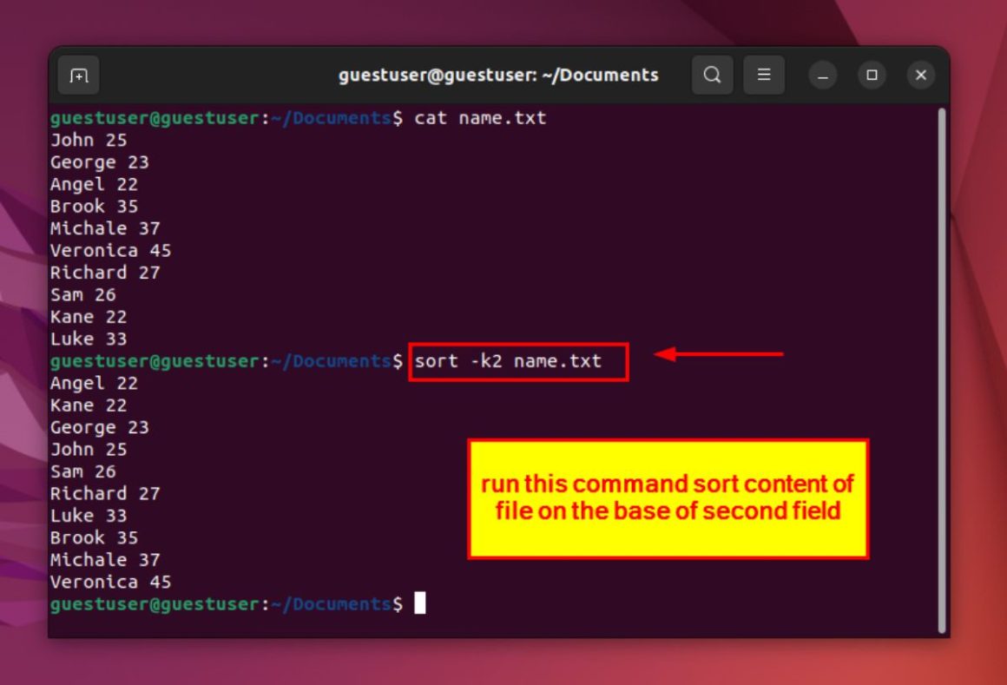Click the 'Veronica 45' line in the sorted output

point(110,582)
